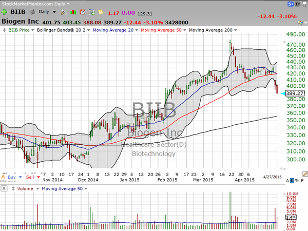The image size is (308, 231).
Task: Click the BIIB Price legend label
Action: coord(19,30)
